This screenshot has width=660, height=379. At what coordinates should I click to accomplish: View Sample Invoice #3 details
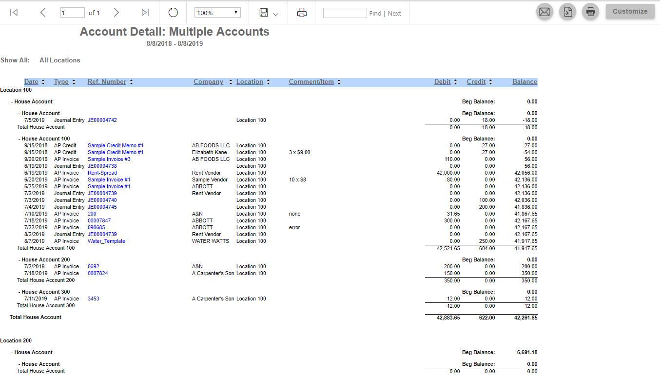(109, 159)
